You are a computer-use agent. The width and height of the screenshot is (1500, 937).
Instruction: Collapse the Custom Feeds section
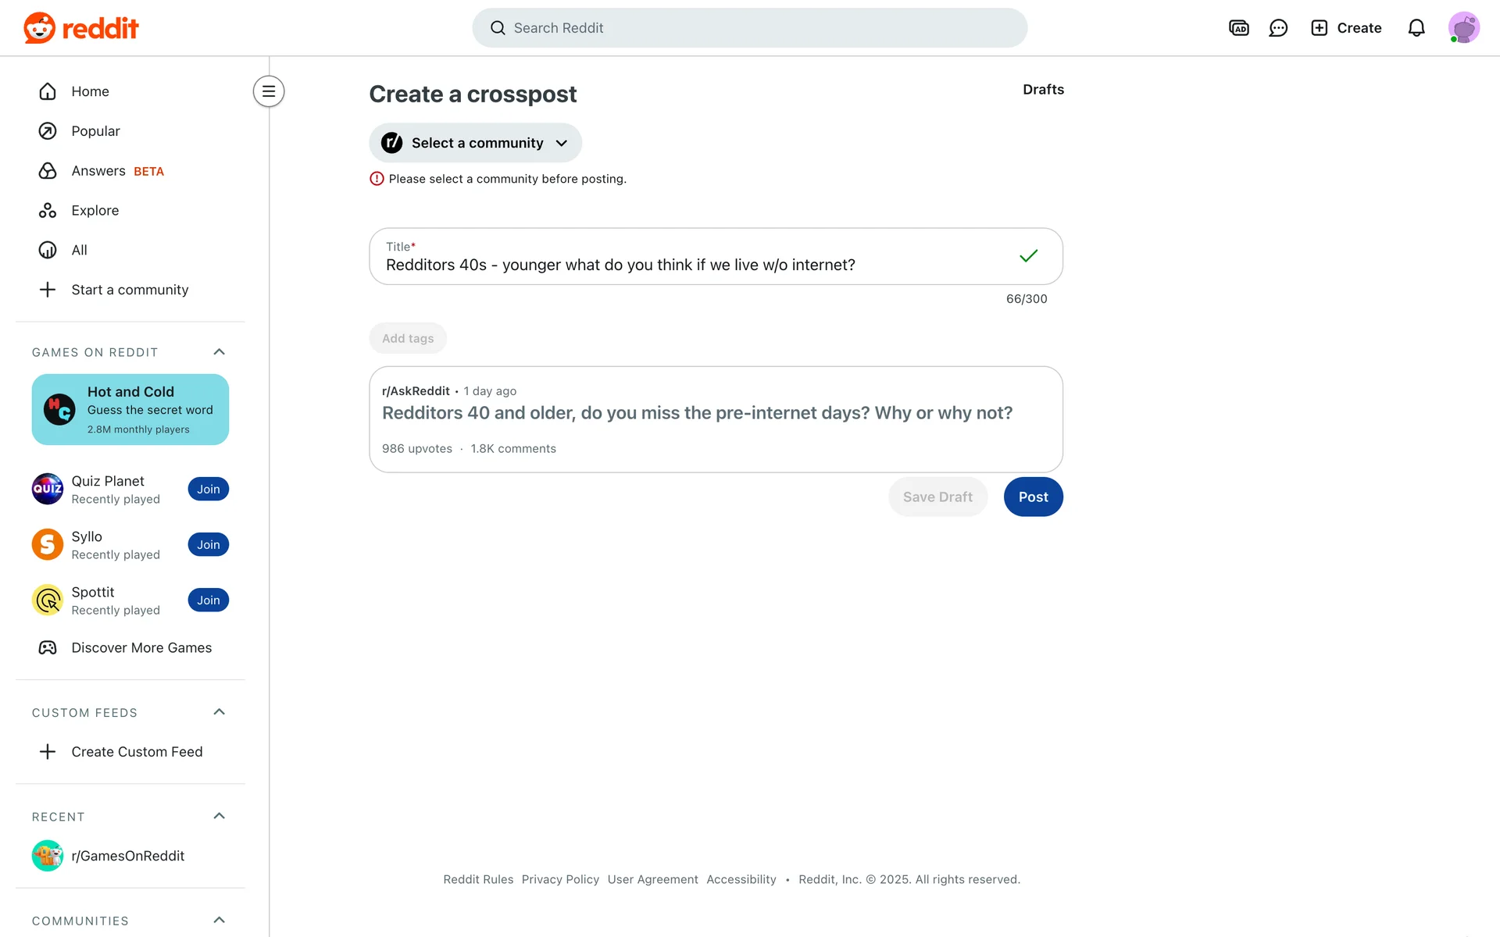220,712
